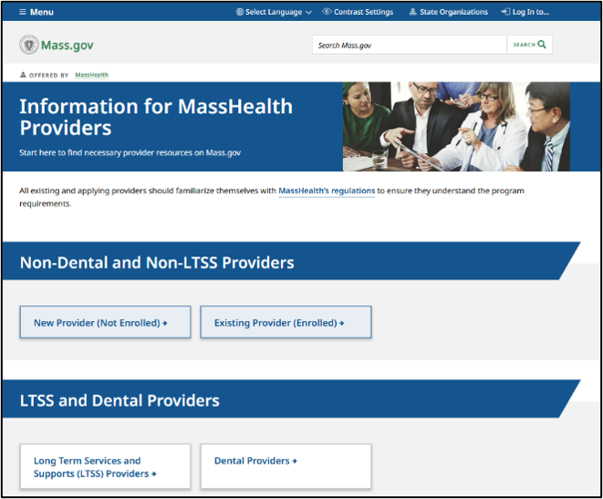The width and height of the screenshot is (603, 499).
Task: Click the green SEARCH button
Action: [529, 45]
